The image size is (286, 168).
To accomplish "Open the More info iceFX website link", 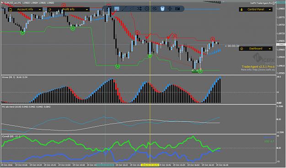I will pos(258,70).
